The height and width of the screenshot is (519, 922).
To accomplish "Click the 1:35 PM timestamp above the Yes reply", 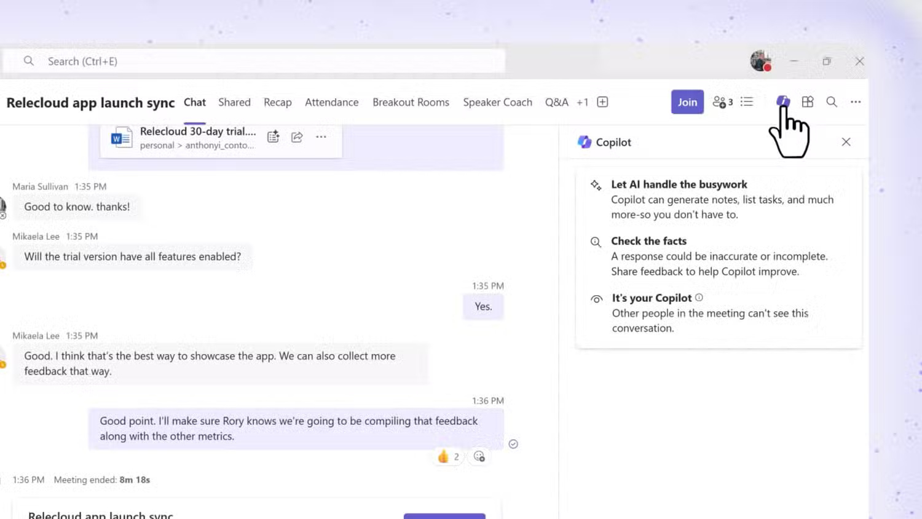I will pyautogui.click(x=488, y=286).
